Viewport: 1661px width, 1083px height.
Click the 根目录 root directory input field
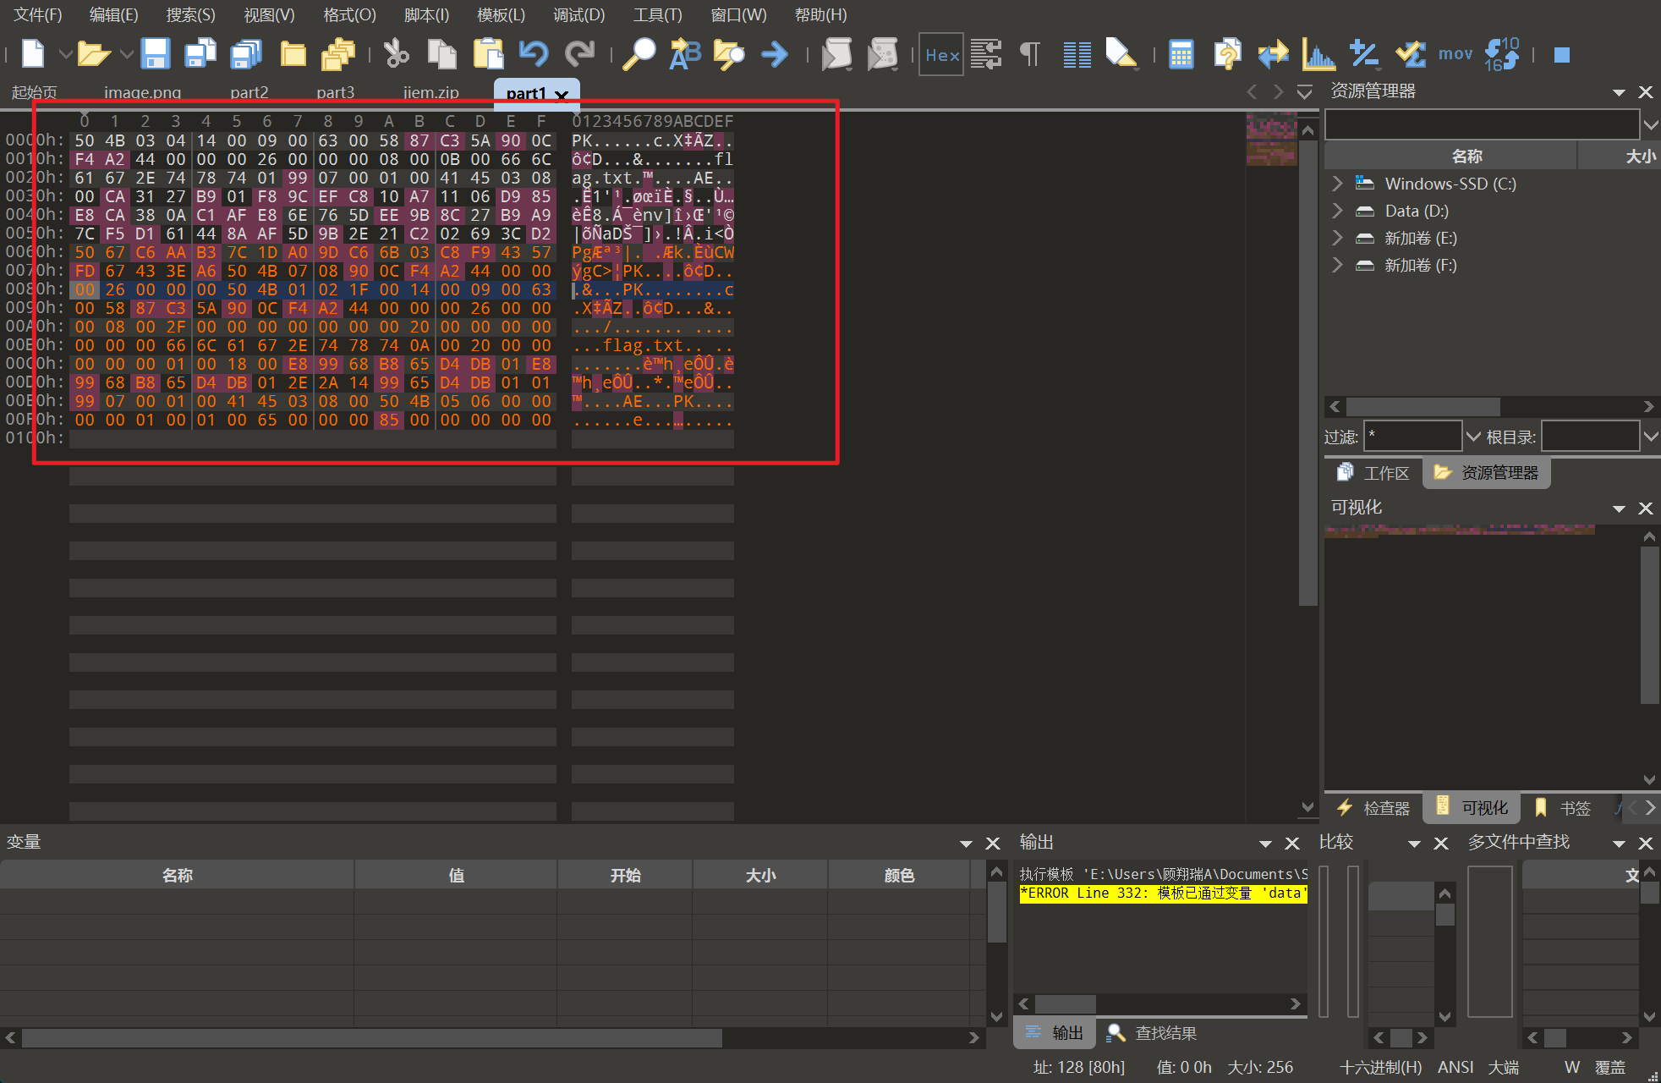[1589, 437]
